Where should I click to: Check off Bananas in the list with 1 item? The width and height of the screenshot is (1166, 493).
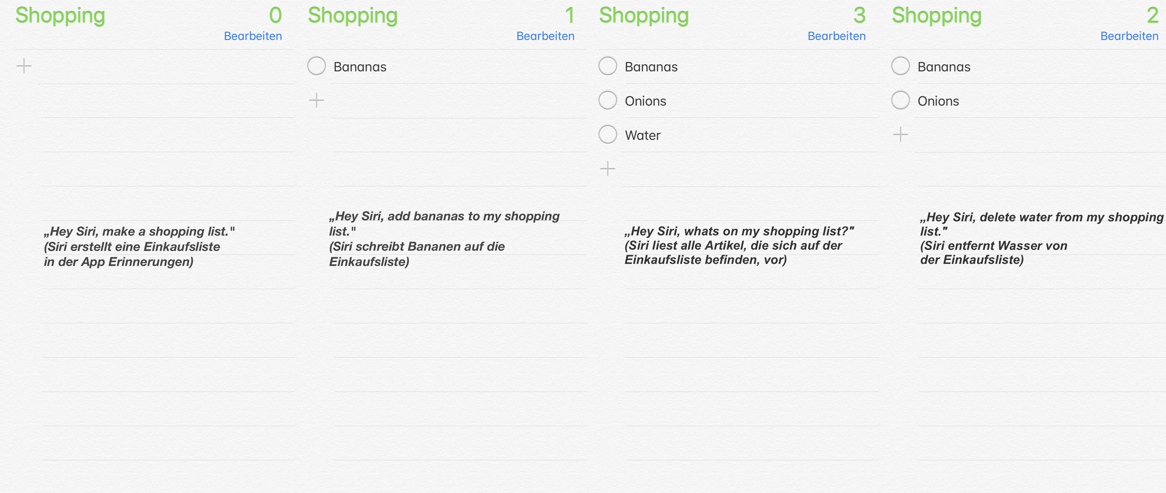(316, 66)
